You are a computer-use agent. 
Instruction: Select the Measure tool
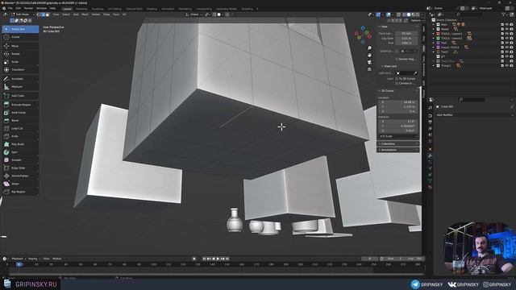coord(20,87)
